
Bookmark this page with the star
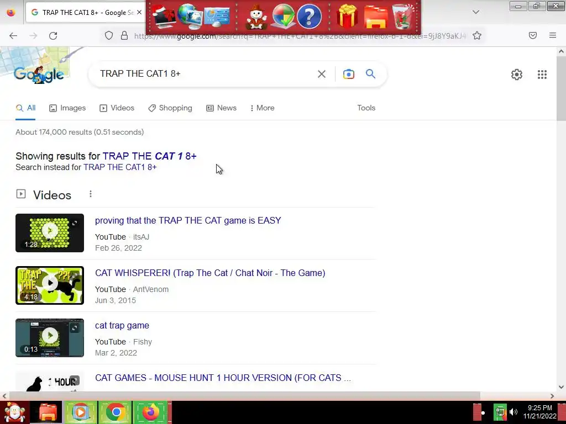pyautogui.click(x=477, y=35)
